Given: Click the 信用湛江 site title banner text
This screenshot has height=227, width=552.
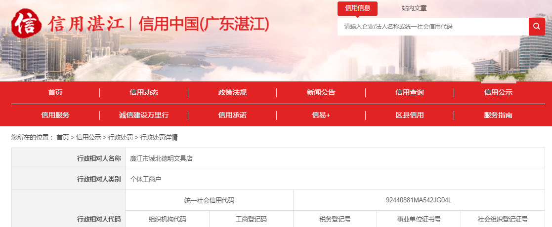Looking at the screenshot, I should (x=85, y=24).
